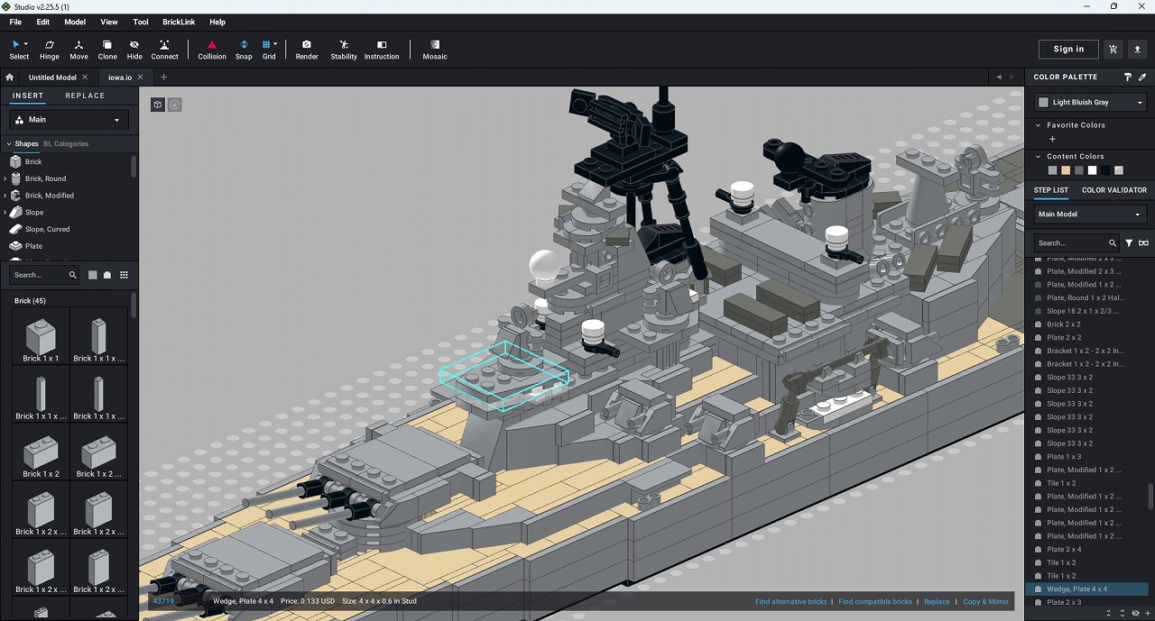Select the tan swatch in Content Colors
The width and height of the screenshot is (1155, 621).
(x=1066, y=170)
